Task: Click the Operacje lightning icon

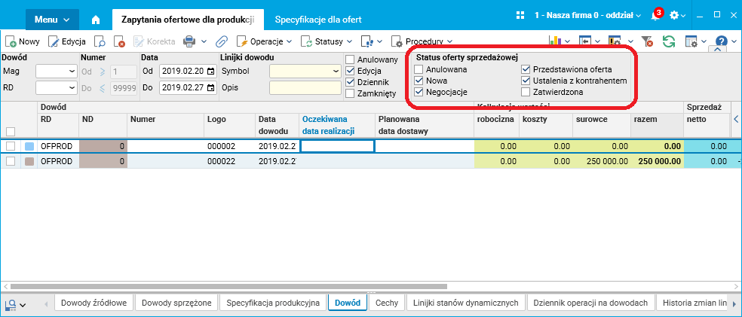Action: 242,41
